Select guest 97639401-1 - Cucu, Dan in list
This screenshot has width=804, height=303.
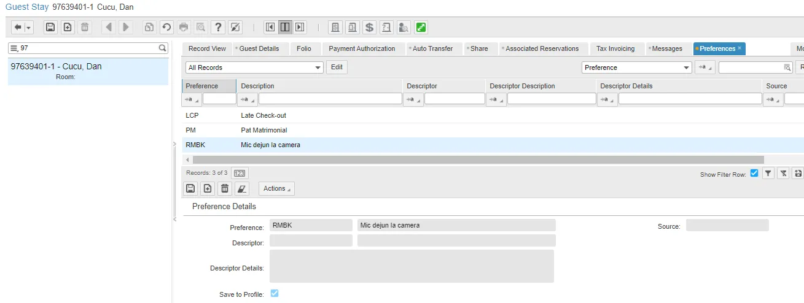pos(88,71)
